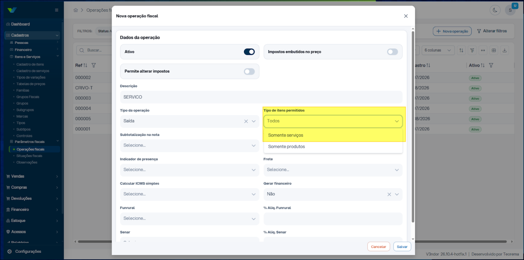Click the dialog's vertical scrollbar

pyautogui.click(x=413, y=127)
